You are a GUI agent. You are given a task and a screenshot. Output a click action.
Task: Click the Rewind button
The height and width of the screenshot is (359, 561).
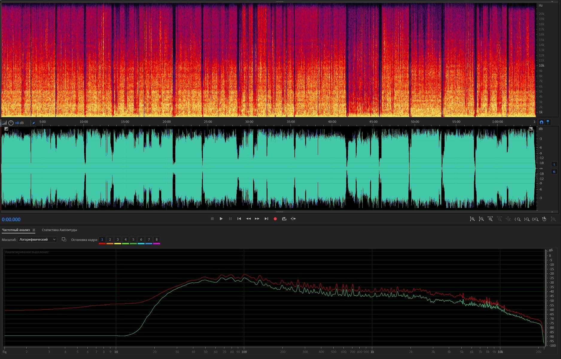[248, 219]
